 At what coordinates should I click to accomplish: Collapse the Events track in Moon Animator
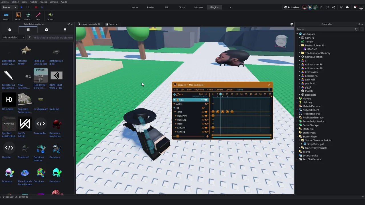174,104
